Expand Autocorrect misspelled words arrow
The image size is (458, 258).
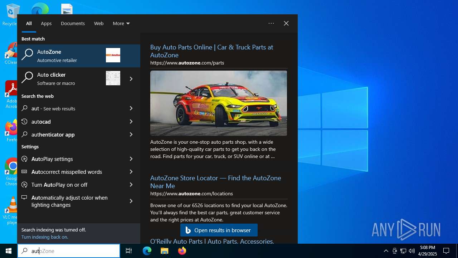(131, 172)
